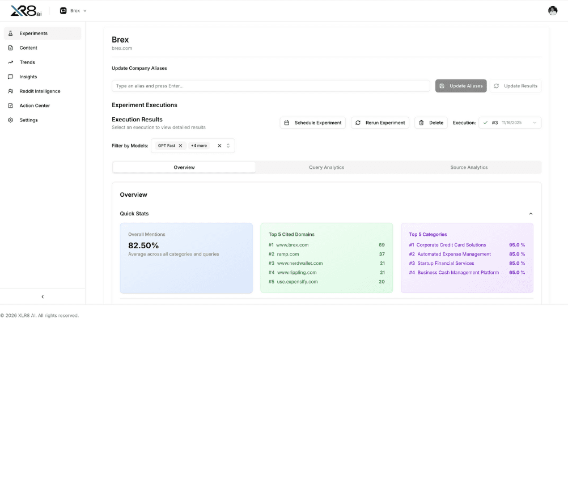The height and width of the screenshot is (483, 568).
Task: Select the Content icon in the sidebar
Action: tap(10, 48)
